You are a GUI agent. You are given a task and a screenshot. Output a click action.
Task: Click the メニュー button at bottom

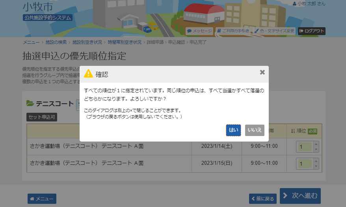click(x=42, y=199)
